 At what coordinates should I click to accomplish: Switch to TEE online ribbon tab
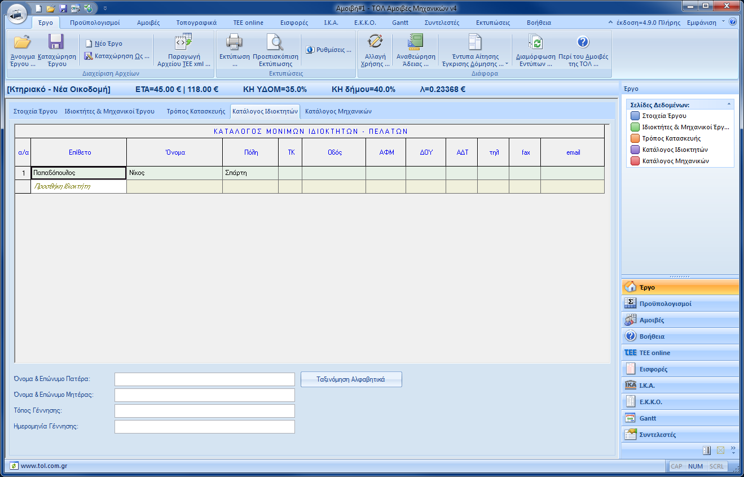[248, 23]
